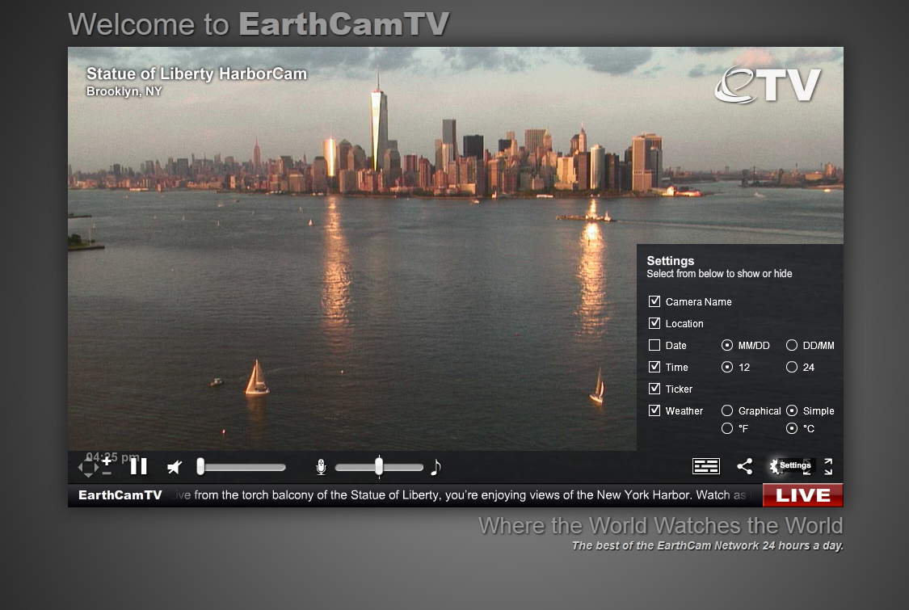Uncheck the Camera Name checkbox

tap(654, 301)
